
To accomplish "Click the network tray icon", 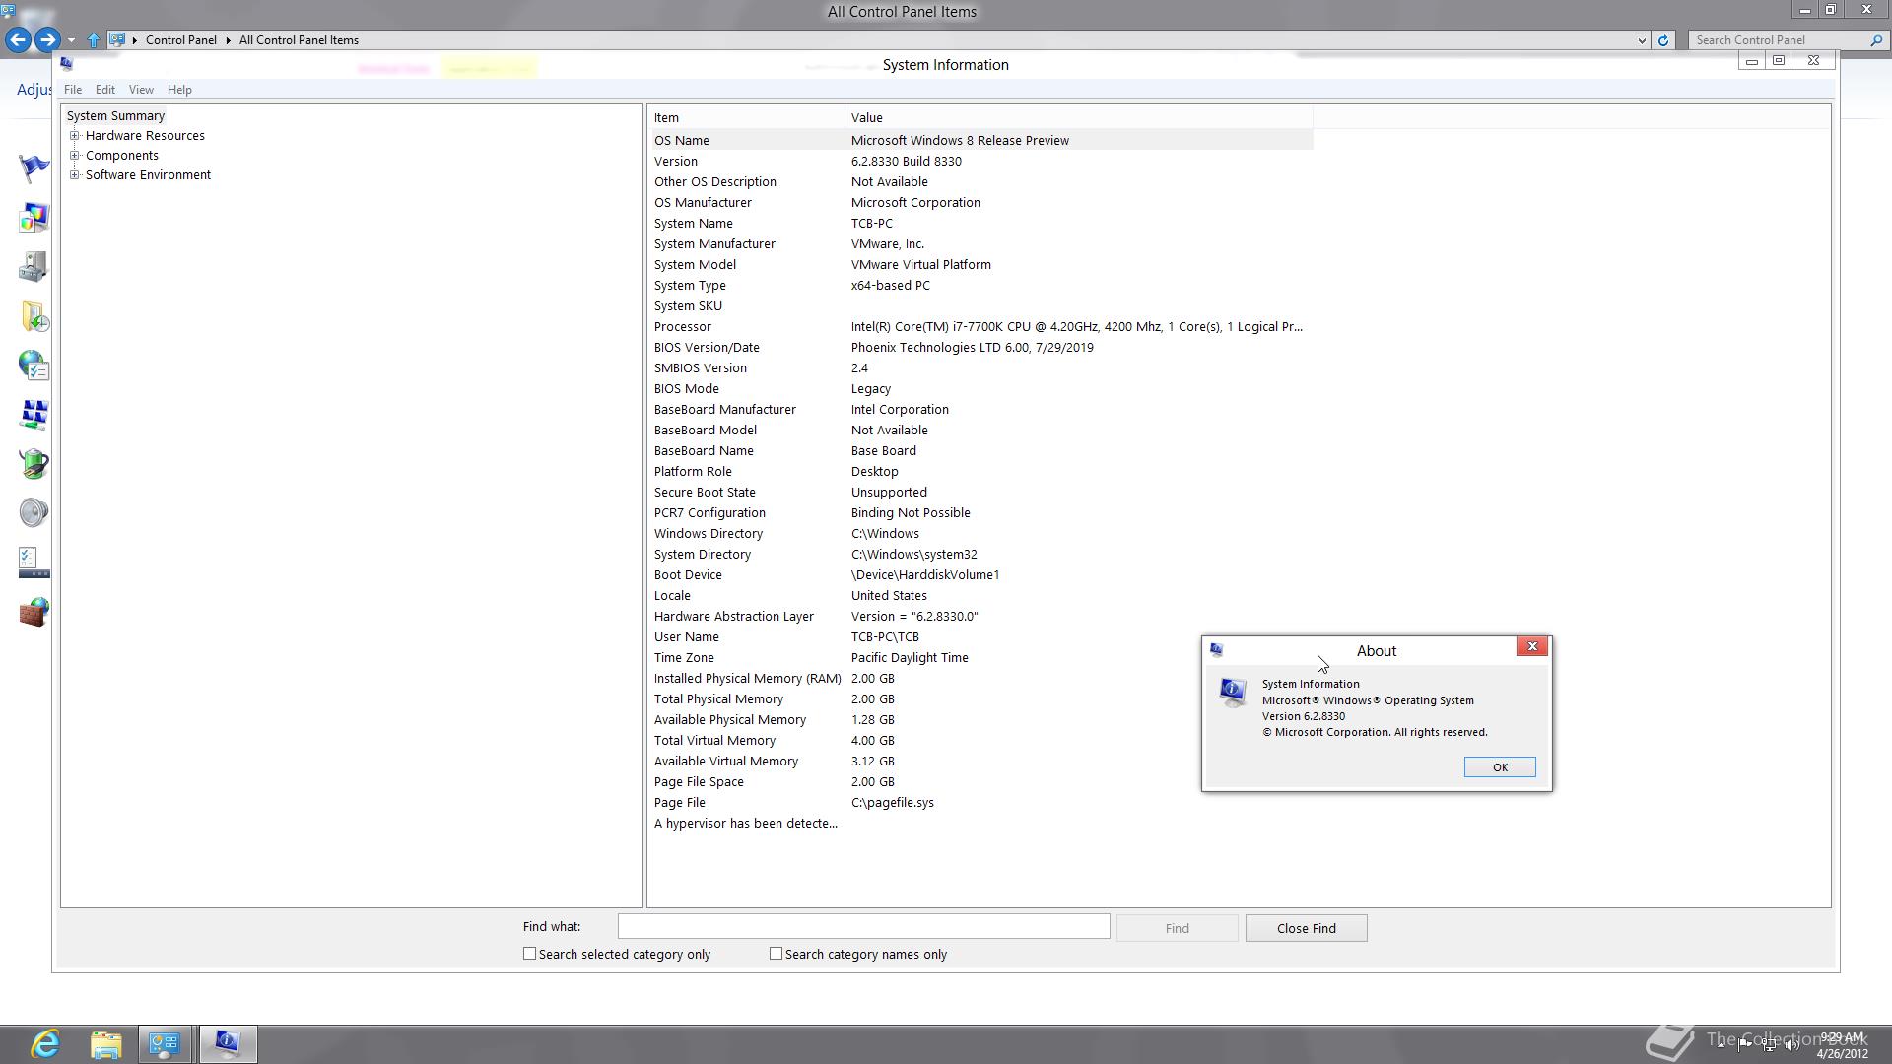I will [x=1769, y=1045].
